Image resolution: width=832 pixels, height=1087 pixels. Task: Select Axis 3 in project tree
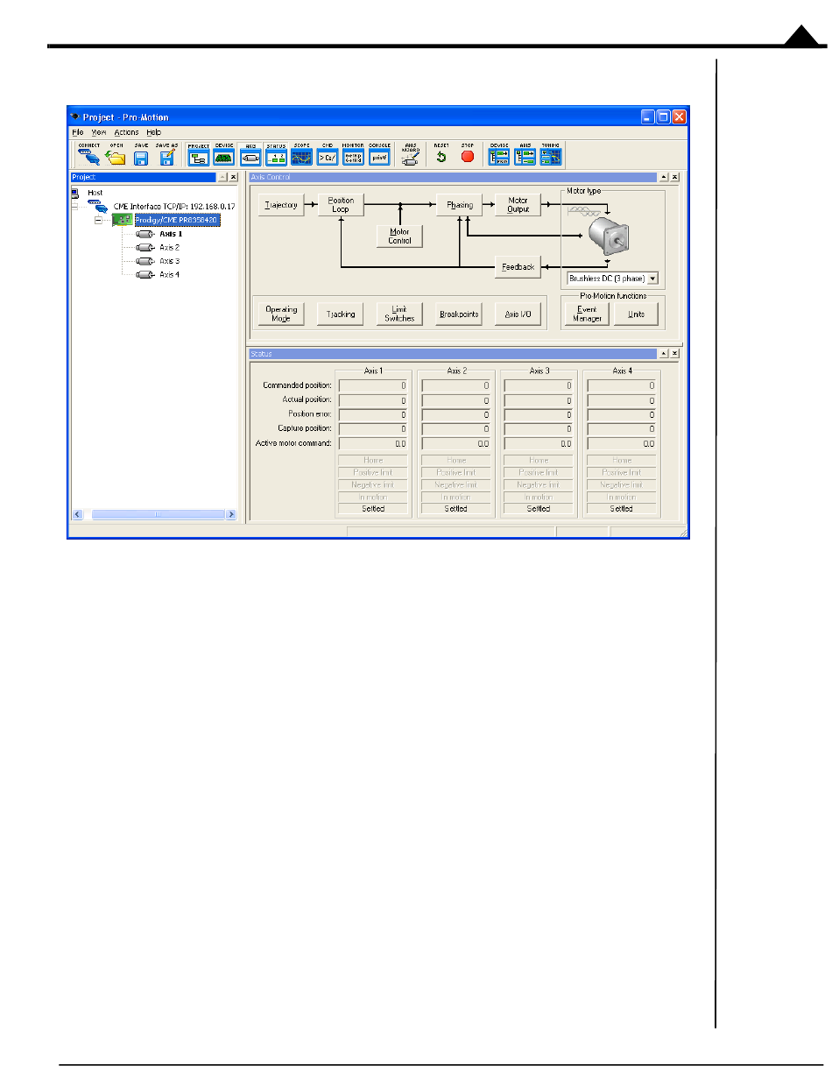(169, 261)
